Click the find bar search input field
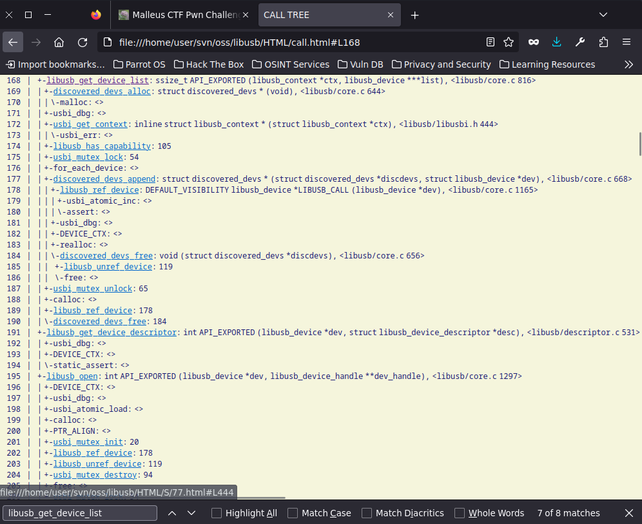This screenshot has height=524, width=642. coord(79,513)
